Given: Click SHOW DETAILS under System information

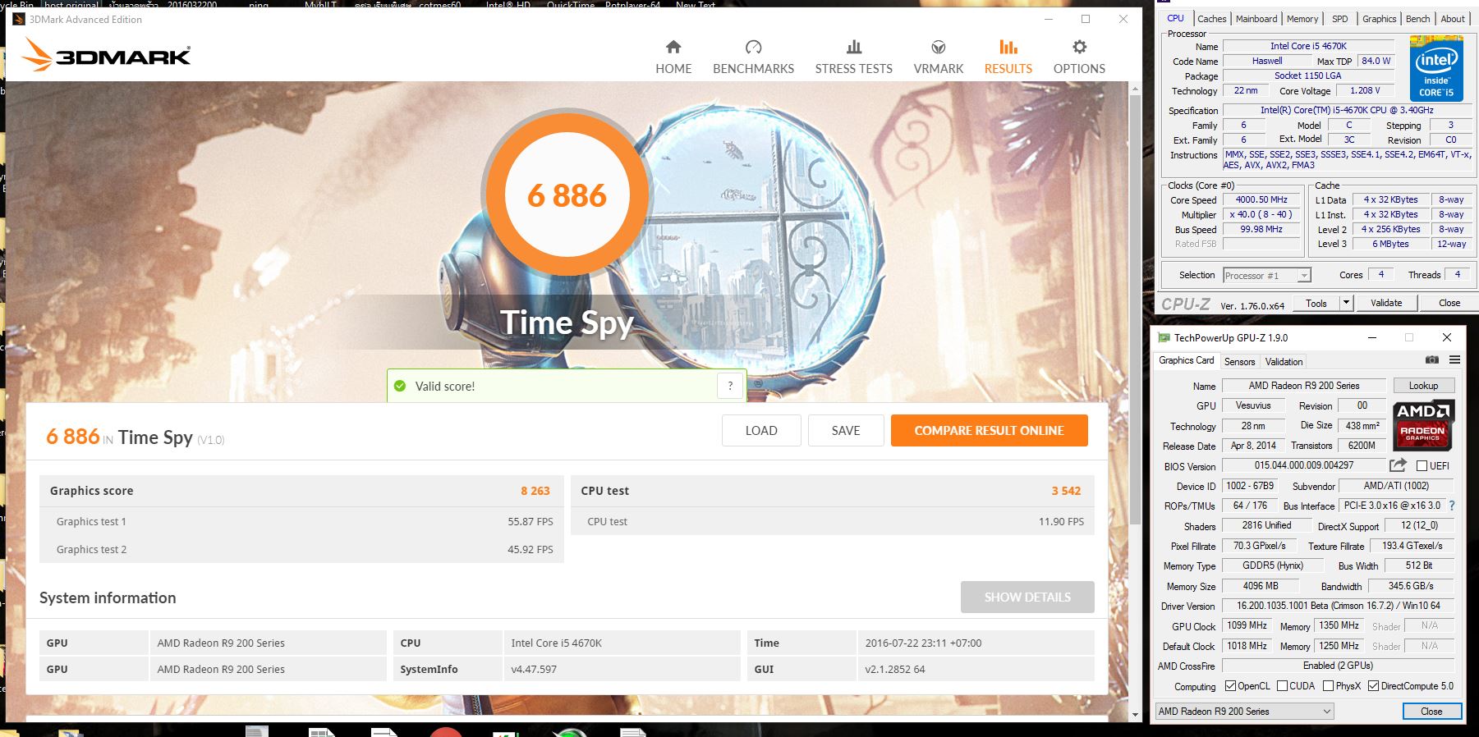Looking at the screenshot, I should pyautogui.click(x=1027, y=597).
